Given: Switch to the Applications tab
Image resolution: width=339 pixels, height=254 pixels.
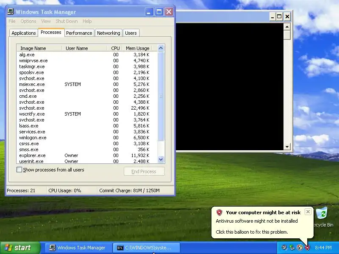Looking at the screenshot, I should coord(24,33).
